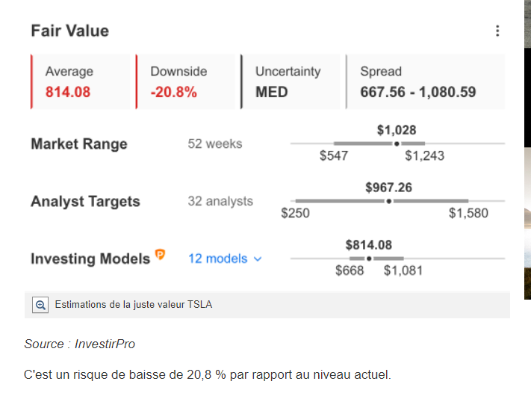Click the Analyst Targets slider marker
The width and height of the screenshot is (531, 396).
point(388,201)
